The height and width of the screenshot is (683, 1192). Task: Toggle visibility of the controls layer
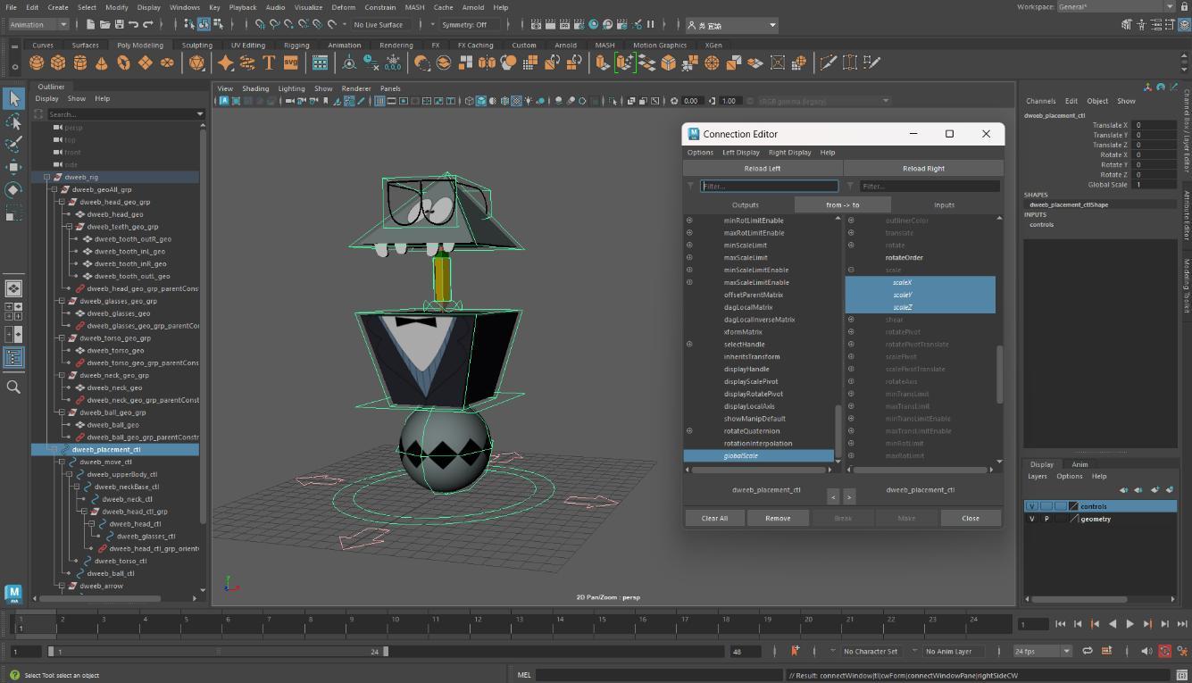point(1032,506)
